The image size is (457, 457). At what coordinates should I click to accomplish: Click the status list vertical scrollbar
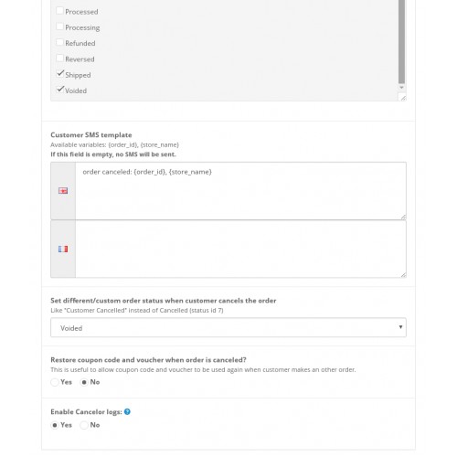[x=401, y=42]
